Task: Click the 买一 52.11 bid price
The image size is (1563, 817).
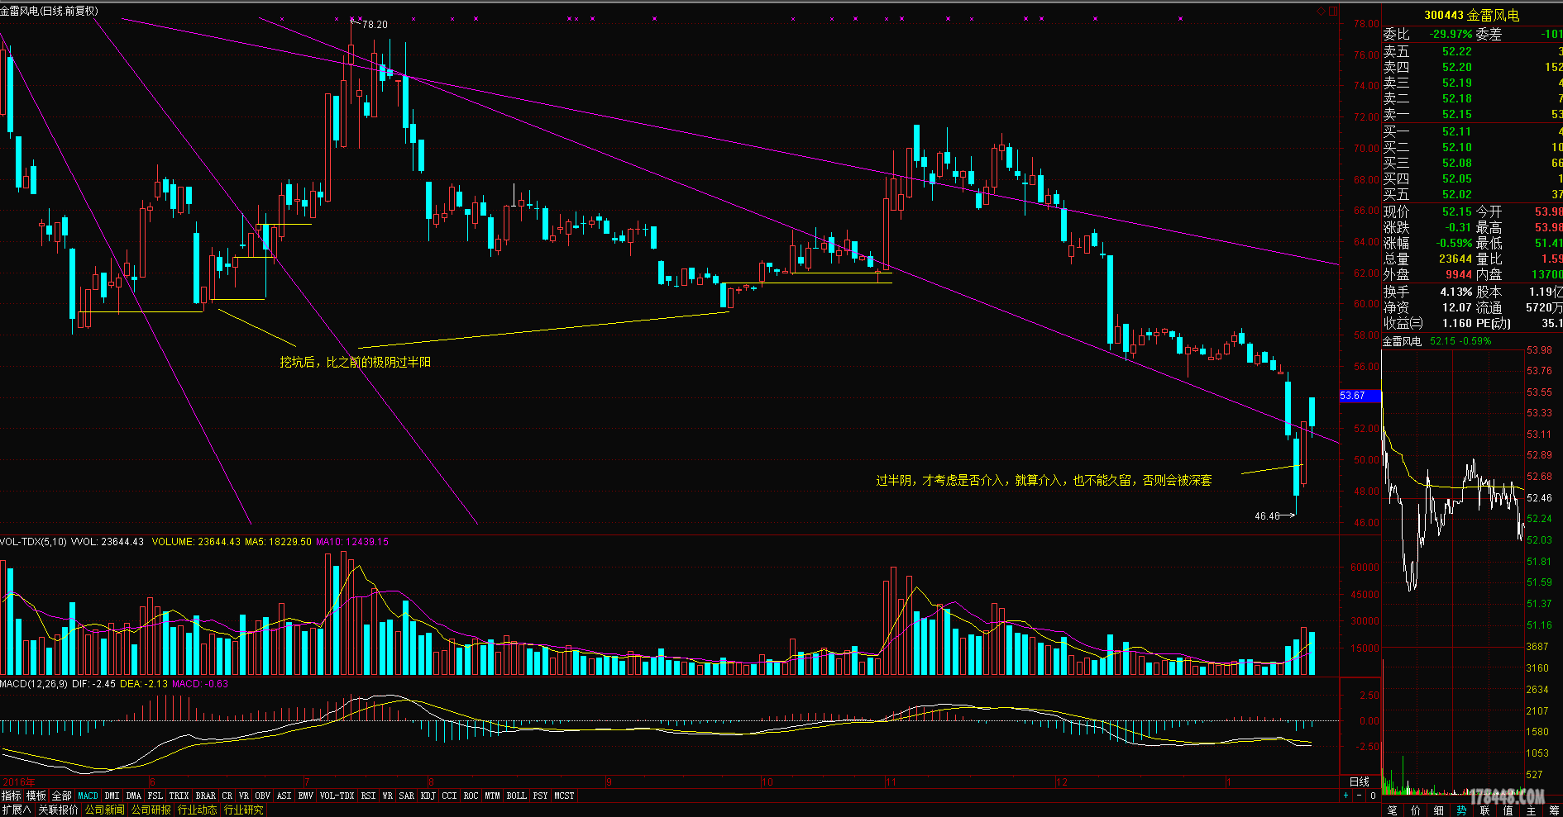Action: [x=1457, y=131]
